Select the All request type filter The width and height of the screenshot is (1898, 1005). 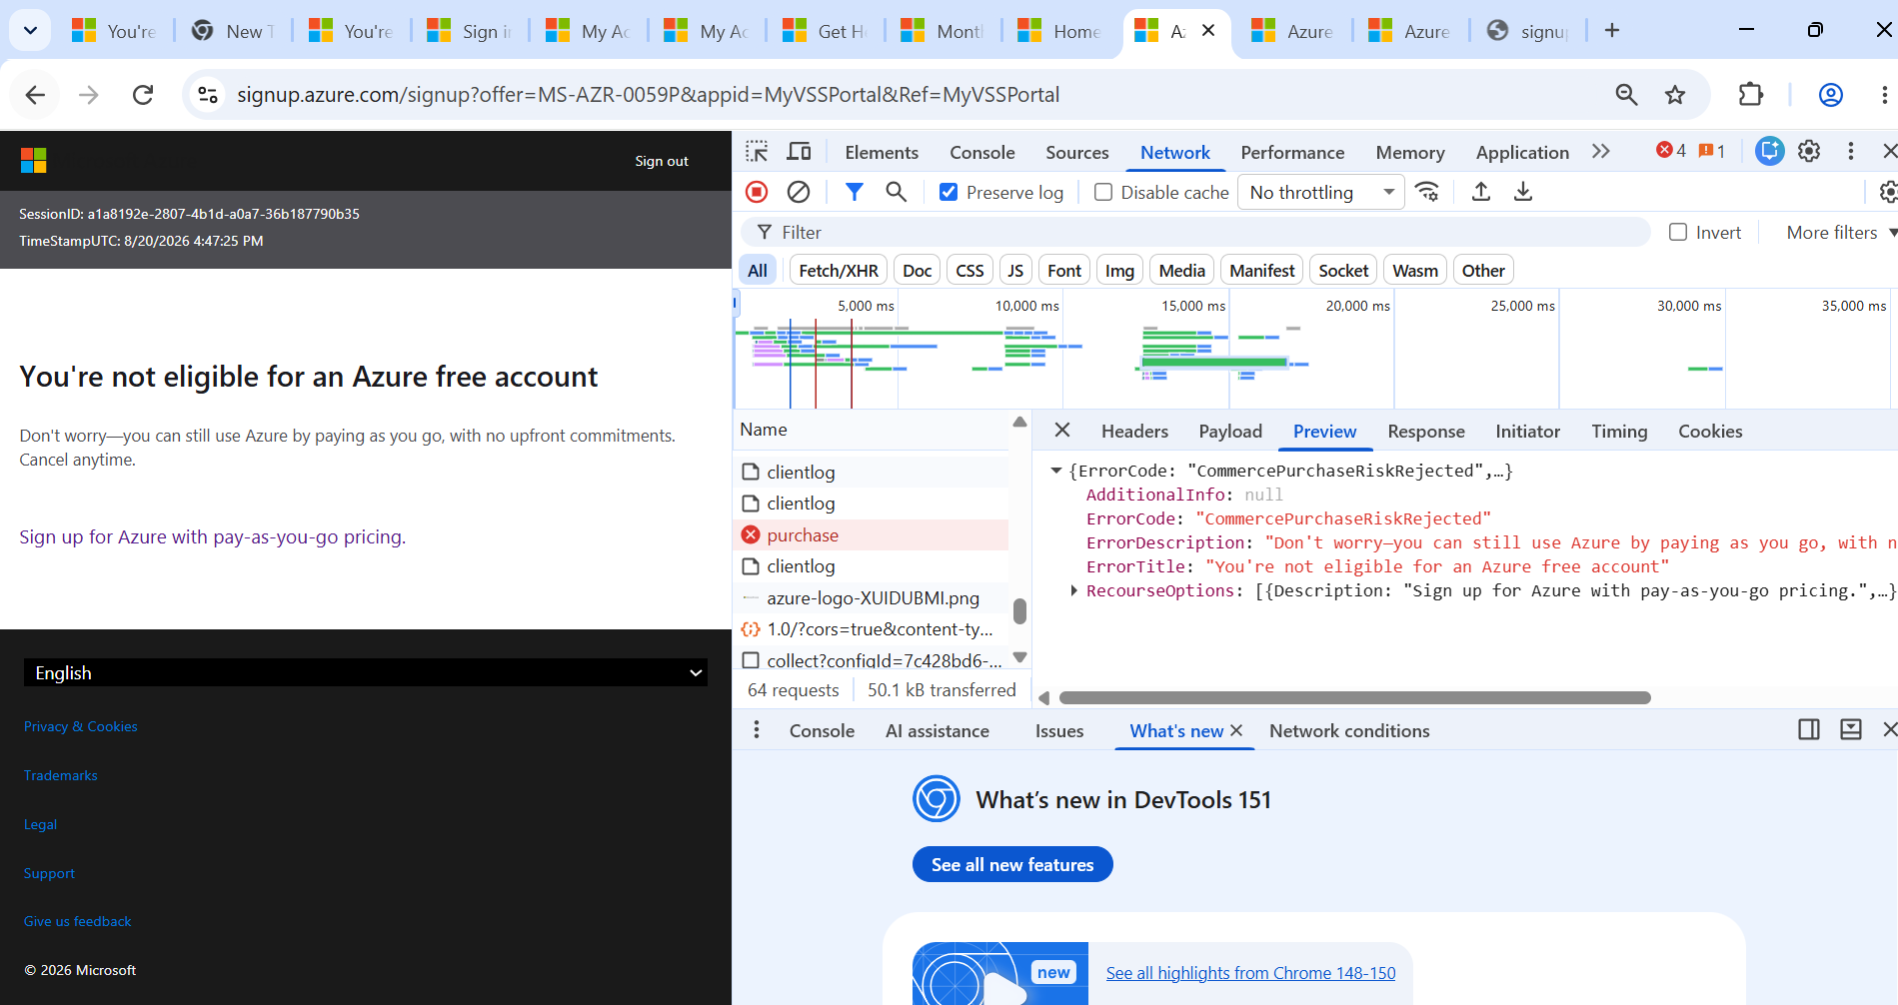click(x=758, y=270)
